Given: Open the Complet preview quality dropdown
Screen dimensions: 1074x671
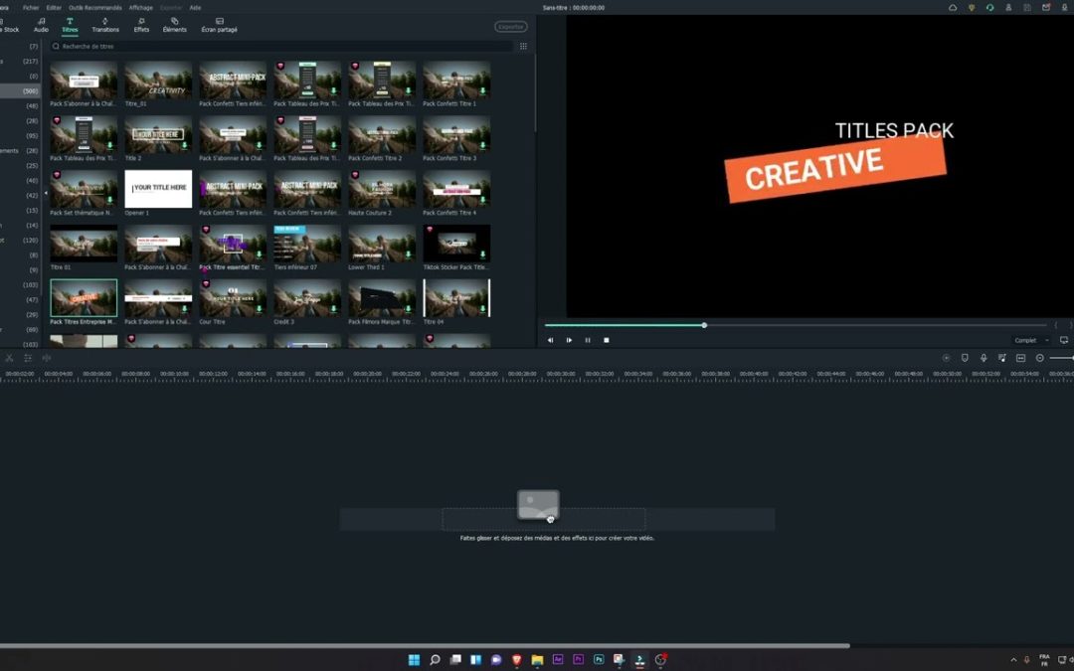Looking at the screenshot, I should [x=1031, y=340].
